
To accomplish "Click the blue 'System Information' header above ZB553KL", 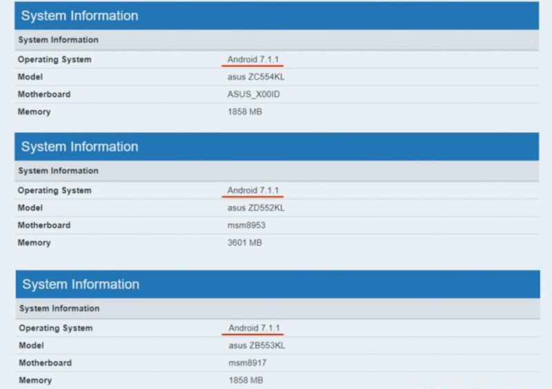I will pos(278,284).
